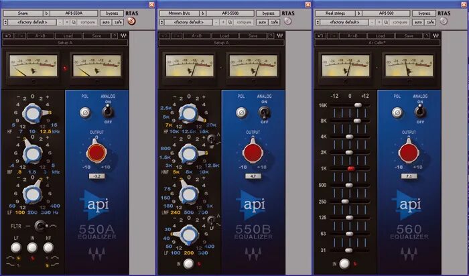This screenshot has width=469, height=276.
Task: Open the 'A: Cello*' setup bar in API-560
Action: (377, 43)
